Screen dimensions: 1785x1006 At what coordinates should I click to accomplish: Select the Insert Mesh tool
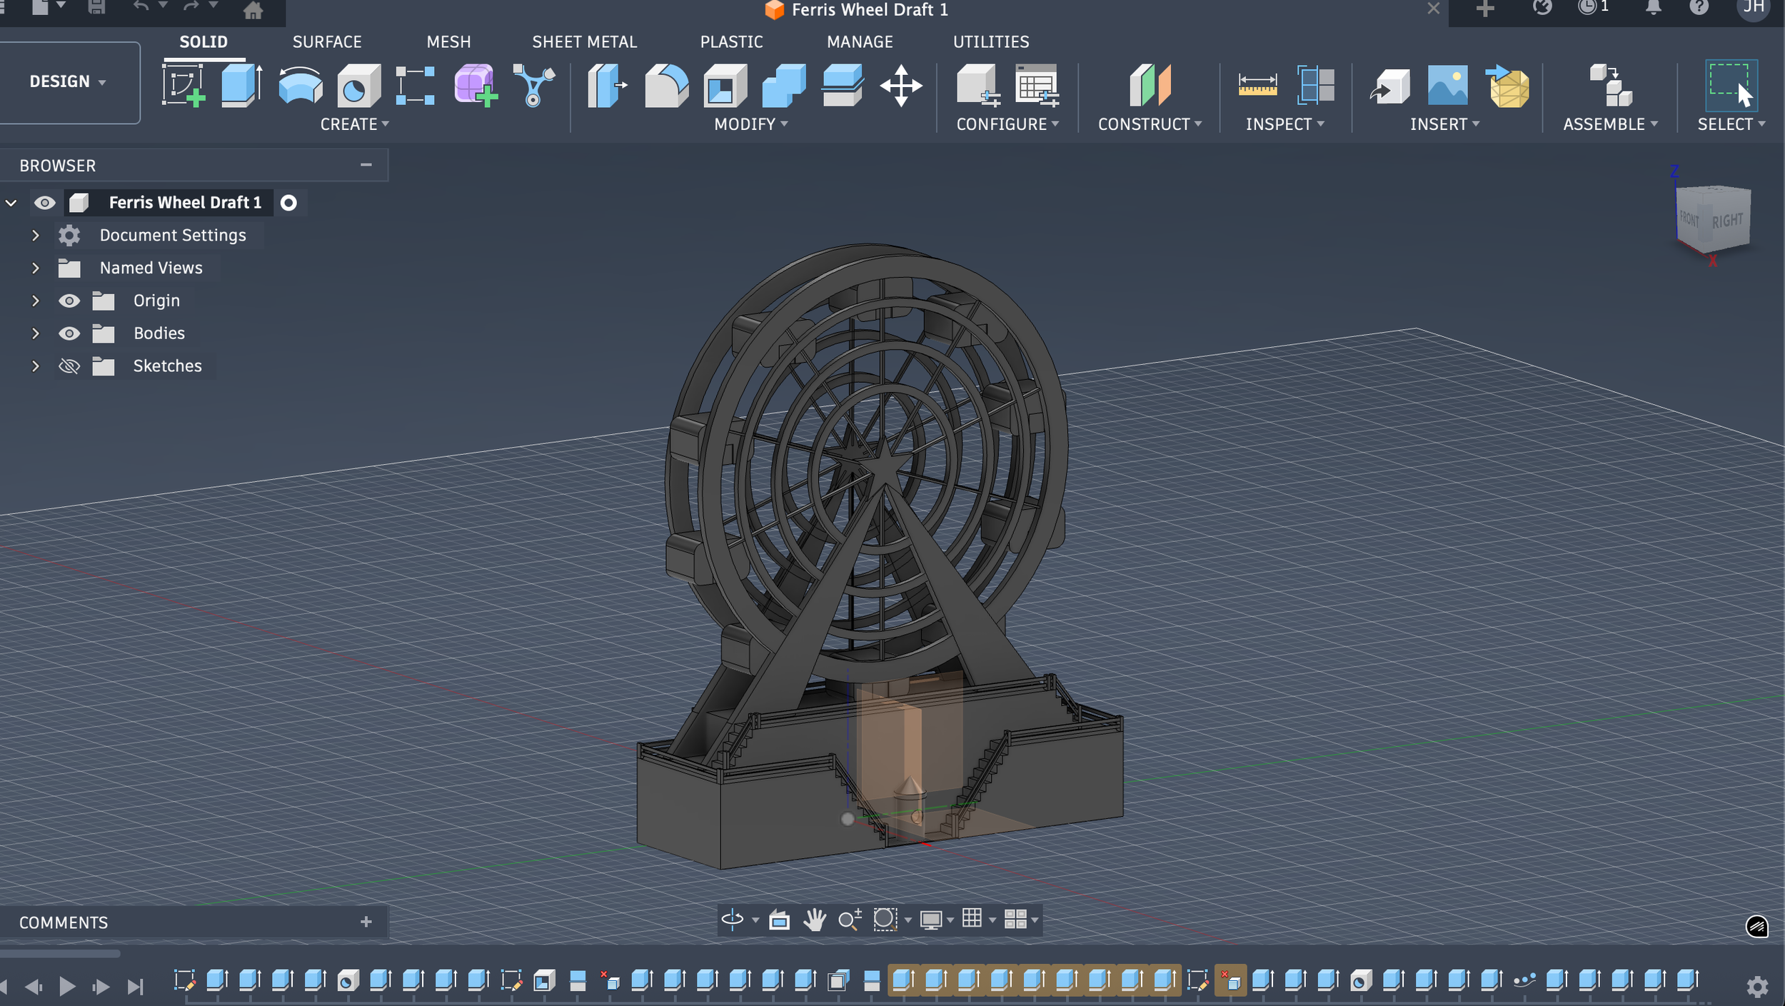[x=1507, y=86]
